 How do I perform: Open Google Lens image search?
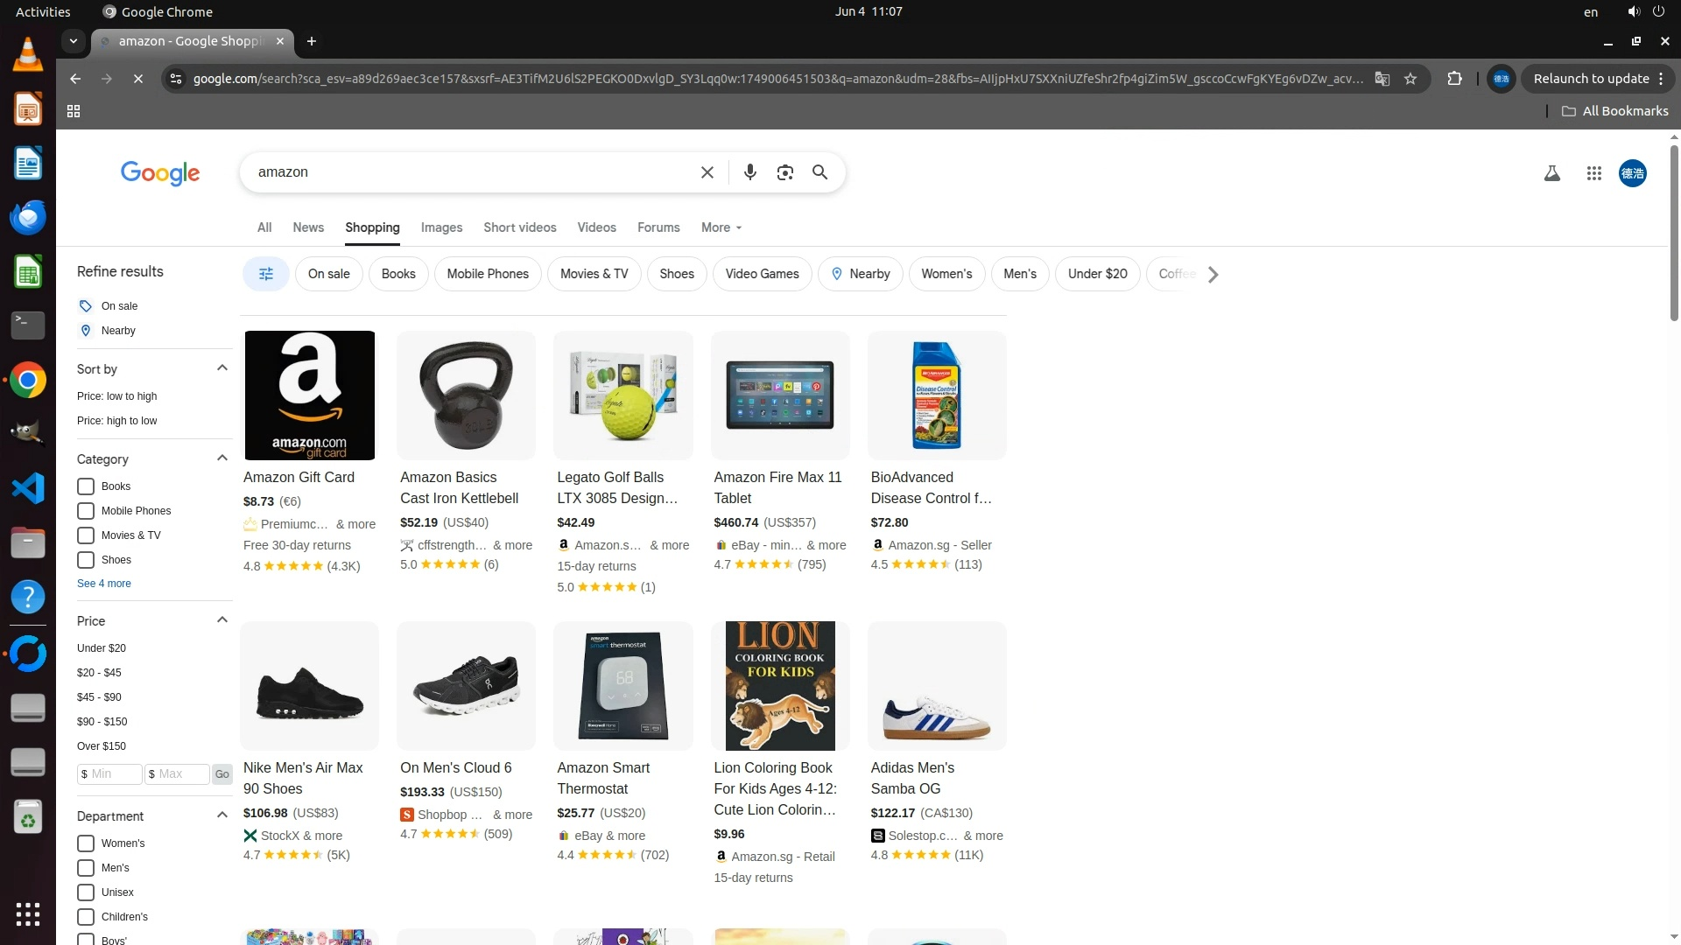pyautogui.click(x=784, y=172)
